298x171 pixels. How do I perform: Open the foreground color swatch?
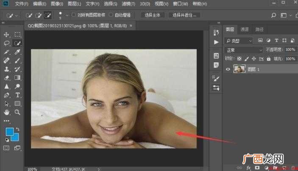click(x=9, y=131)
